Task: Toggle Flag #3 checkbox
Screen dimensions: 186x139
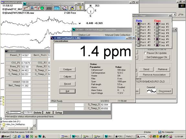Action: tap(157, 30)
